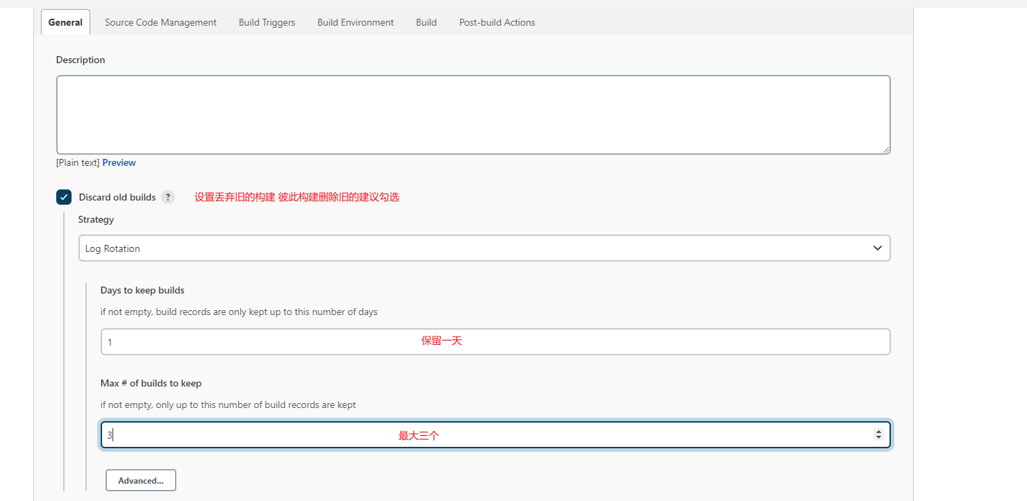Expand the Advanced... settings section
The width and height of the screenshot is (1027, 501).
pyautogui.click(x=140, y=480)
